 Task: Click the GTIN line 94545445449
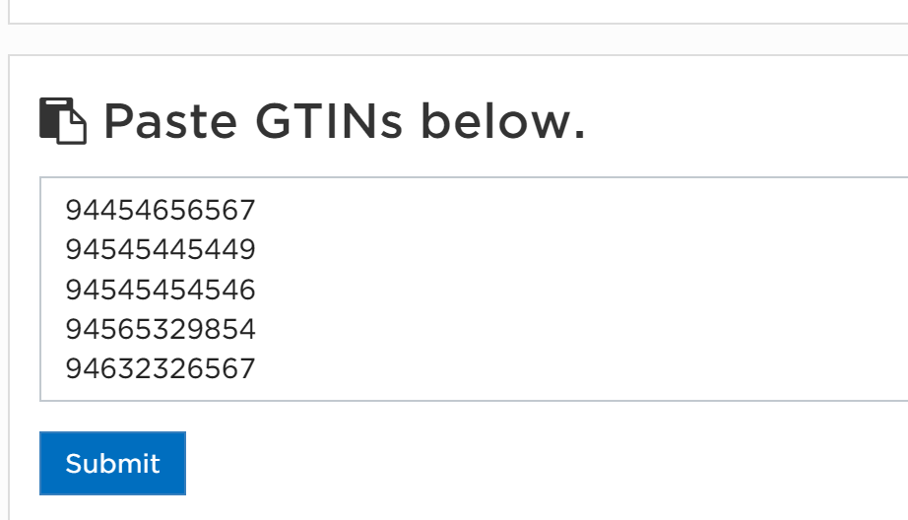point(160,249)
